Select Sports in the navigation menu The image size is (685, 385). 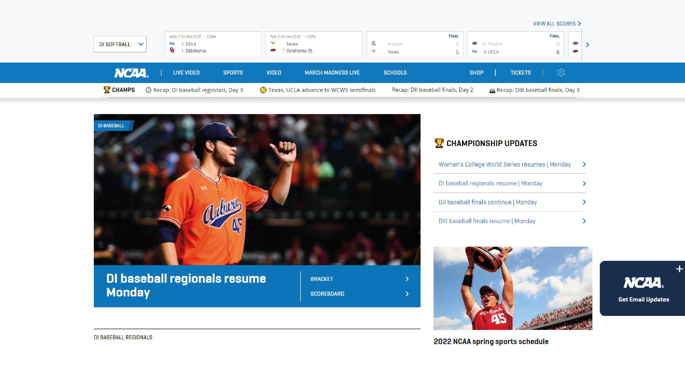pyautogui.click(x=233, y=72)
